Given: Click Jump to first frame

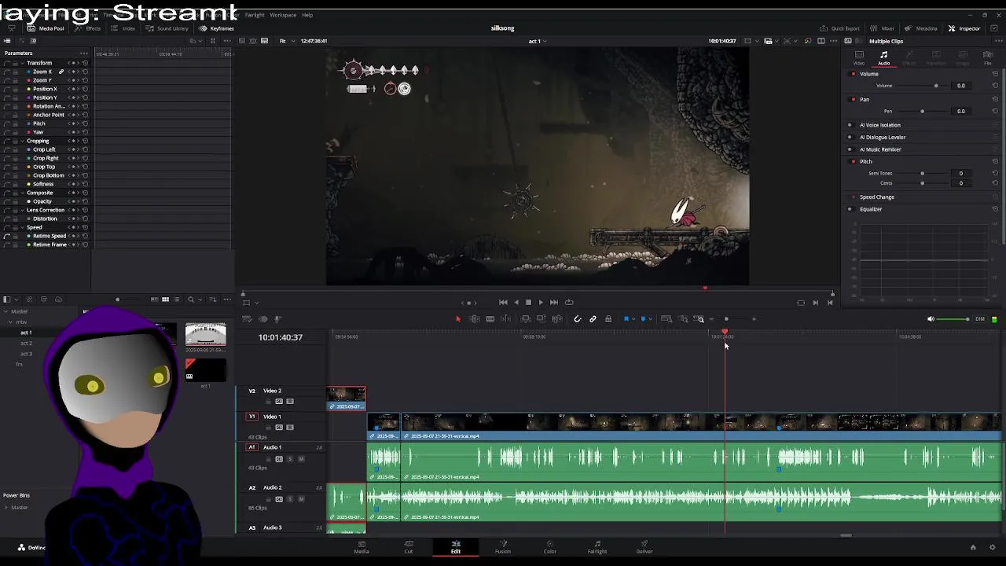Looking at the screenshot, I should 503,302.
